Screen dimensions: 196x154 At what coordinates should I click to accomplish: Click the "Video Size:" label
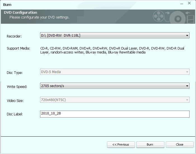[15, 101]
